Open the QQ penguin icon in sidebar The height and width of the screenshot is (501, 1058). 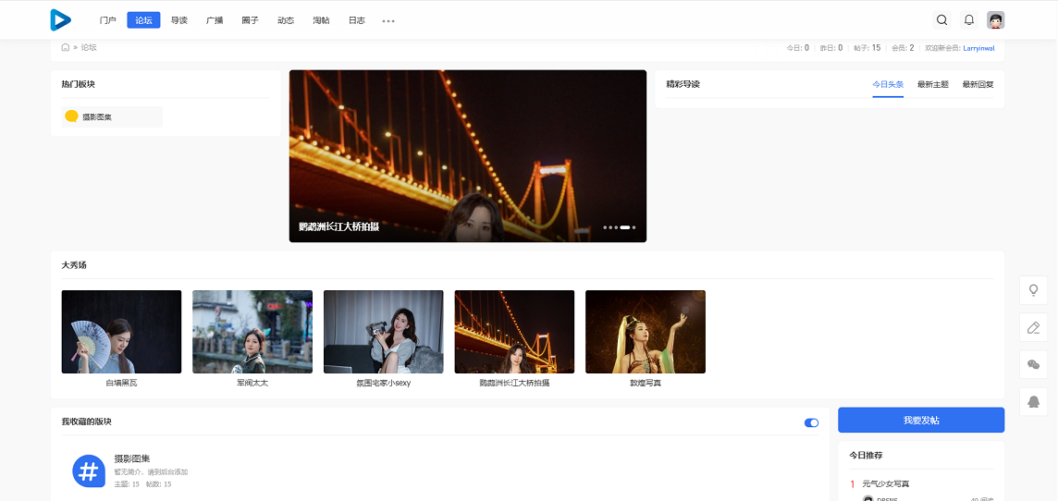1033,401
